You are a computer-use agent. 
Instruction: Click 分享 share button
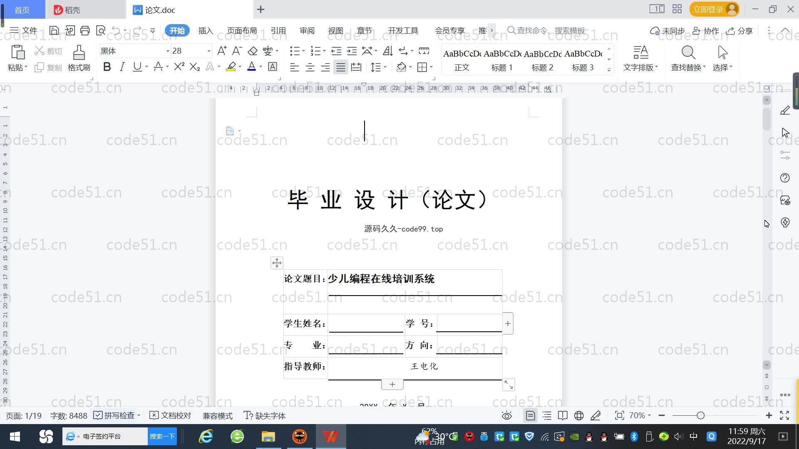point(740,30)
